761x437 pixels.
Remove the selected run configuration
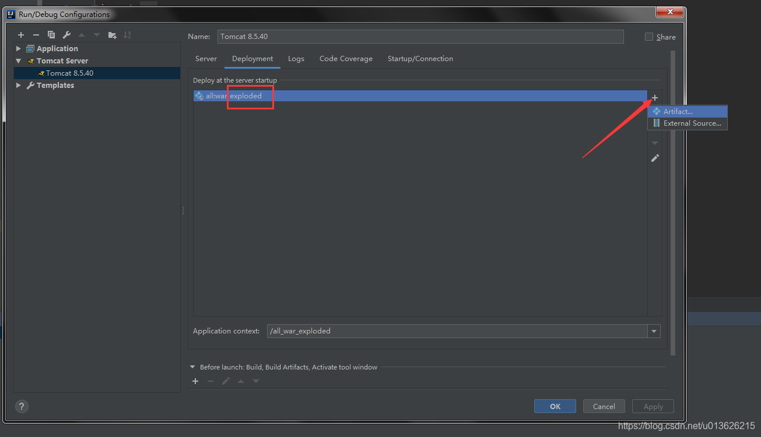36,35
